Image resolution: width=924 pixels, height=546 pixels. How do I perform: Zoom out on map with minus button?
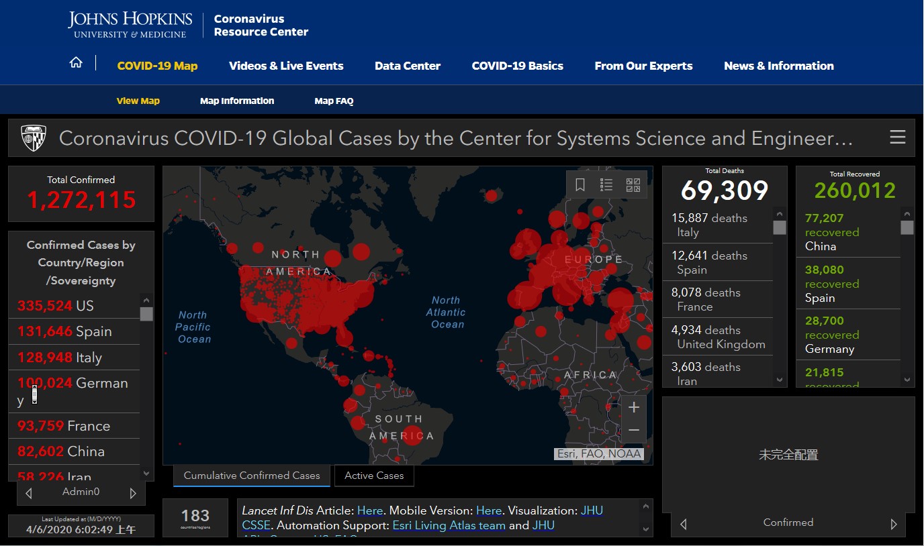(633, 431)
